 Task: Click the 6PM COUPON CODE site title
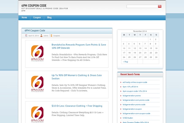[34, 6]
